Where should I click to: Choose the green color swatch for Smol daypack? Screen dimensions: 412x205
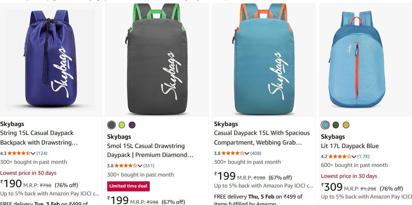122,125
